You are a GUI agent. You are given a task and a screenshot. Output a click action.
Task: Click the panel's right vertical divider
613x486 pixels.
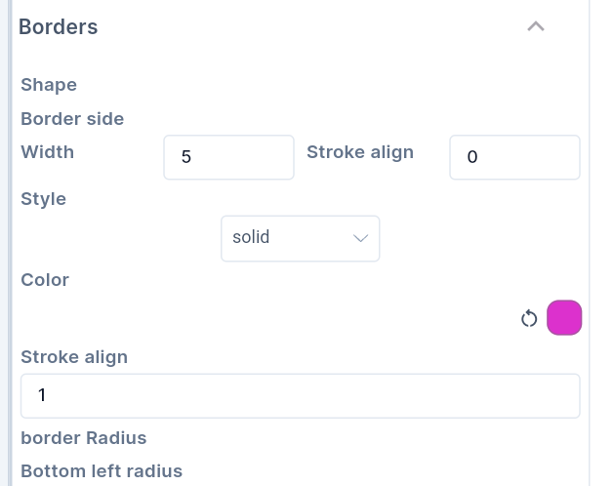point(590,244)
